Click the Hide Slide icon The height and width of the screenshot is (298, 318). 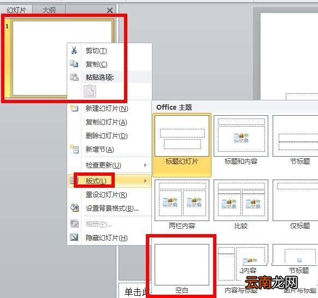click(74, 237)
